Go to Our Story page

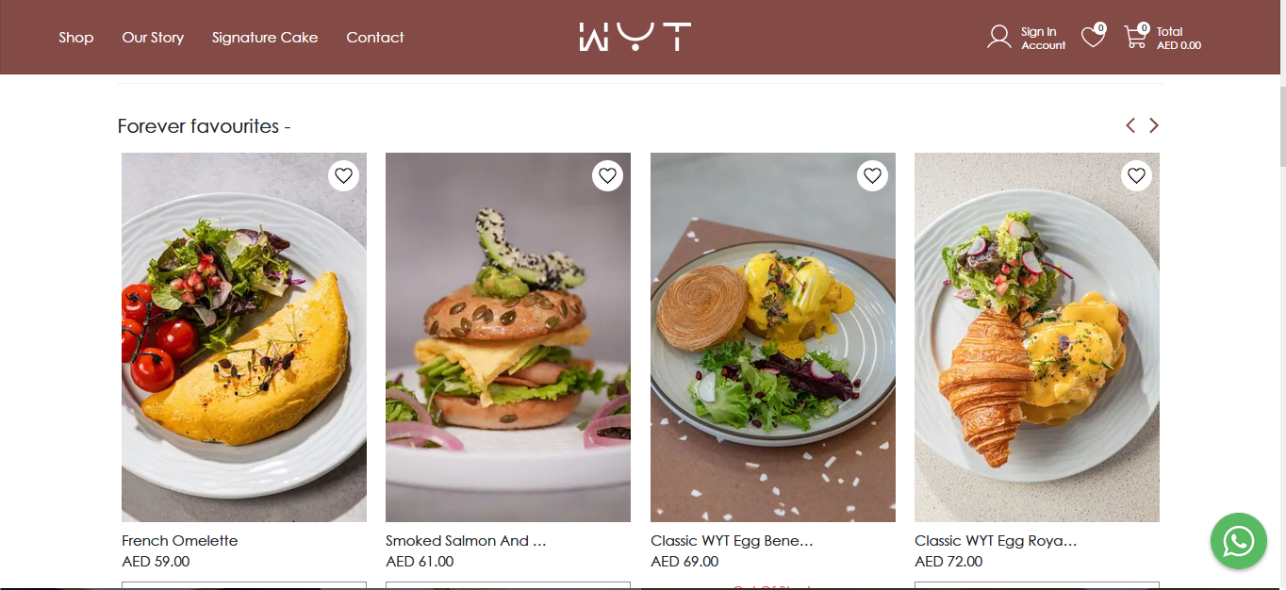(x=153, y=38)
